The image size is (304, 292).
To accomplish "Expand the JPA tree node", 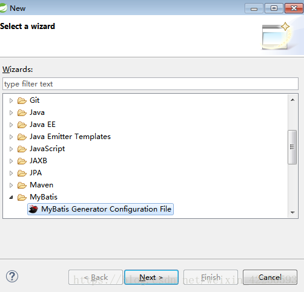I will [x=11, y=173].
